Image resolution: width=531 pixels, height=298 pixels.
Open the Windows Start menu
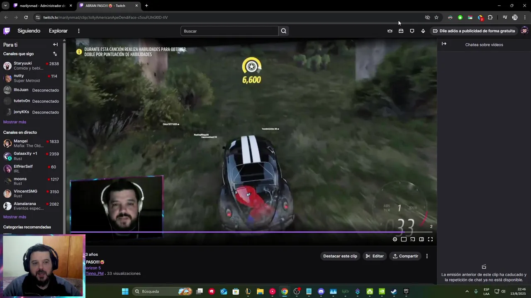pyautogui.click(x=125, y=291)
